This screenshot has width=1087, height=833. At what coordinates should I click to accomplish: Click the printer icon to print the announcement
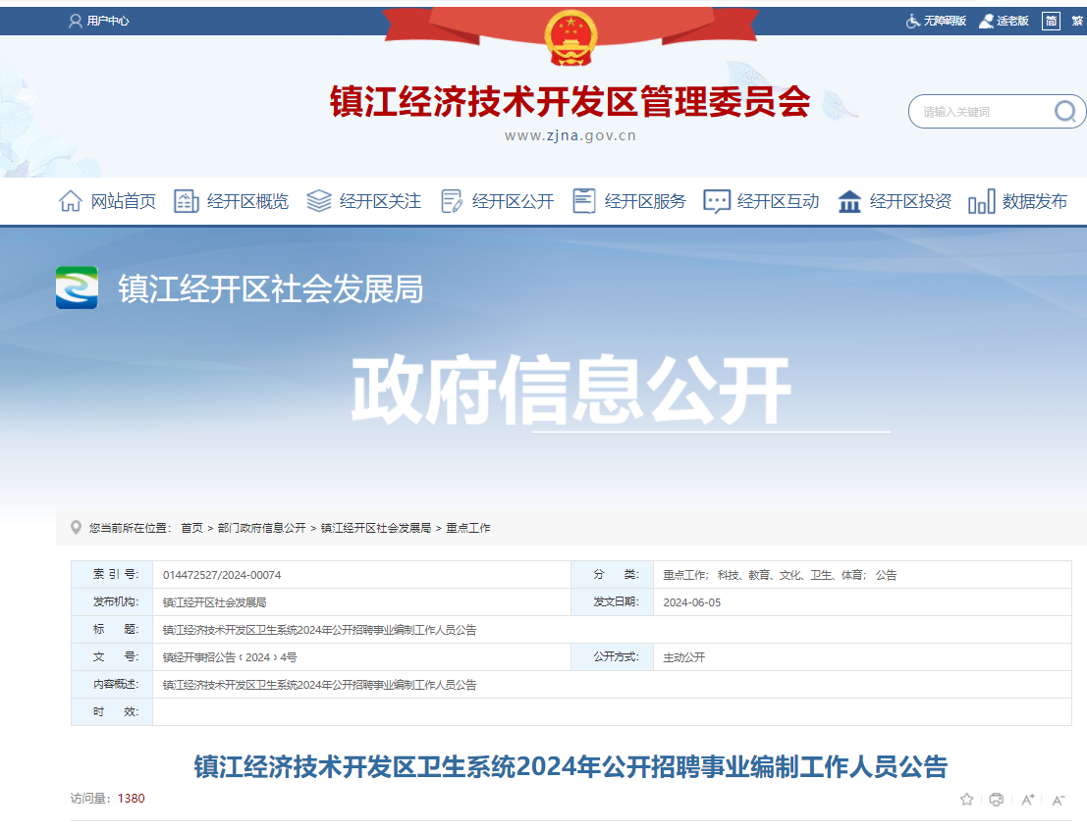[996, 800]
